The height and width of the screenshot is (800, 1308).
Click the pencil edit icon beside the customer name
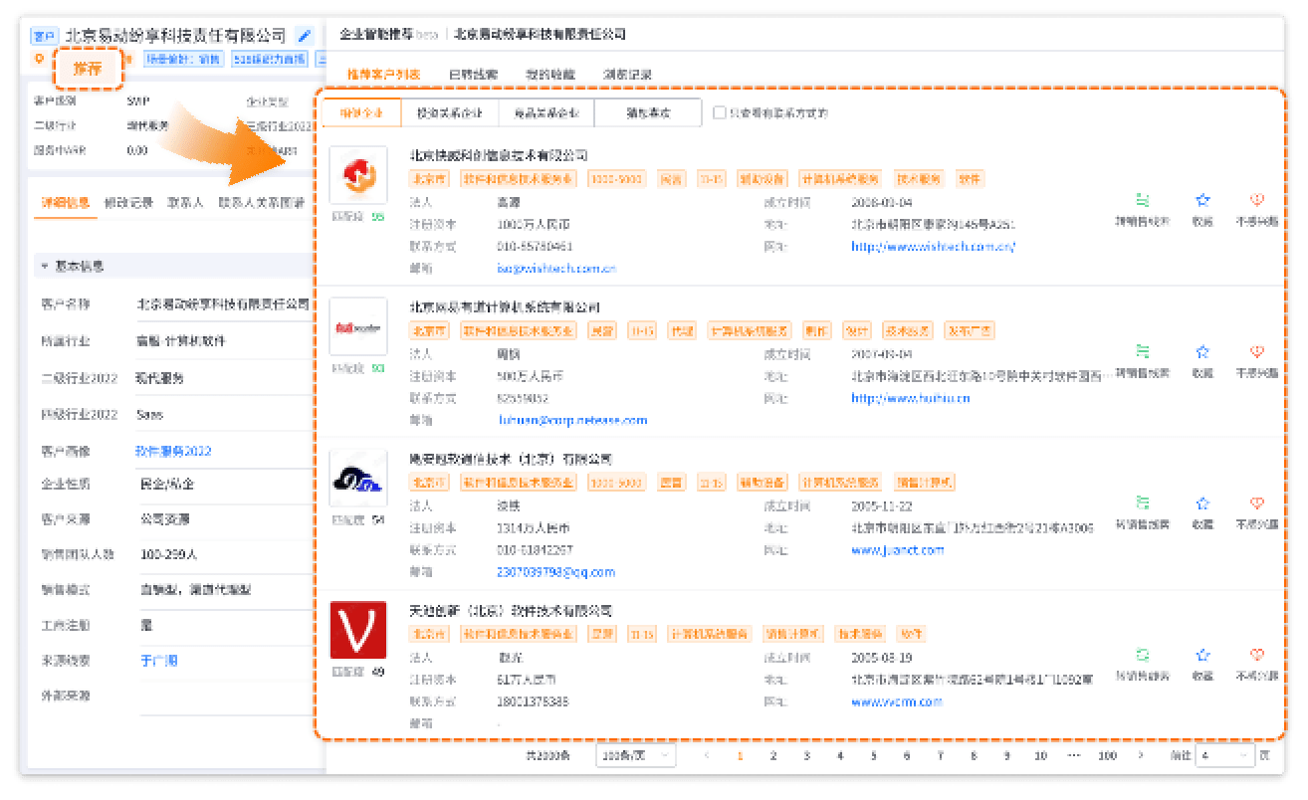coord(305,36)
